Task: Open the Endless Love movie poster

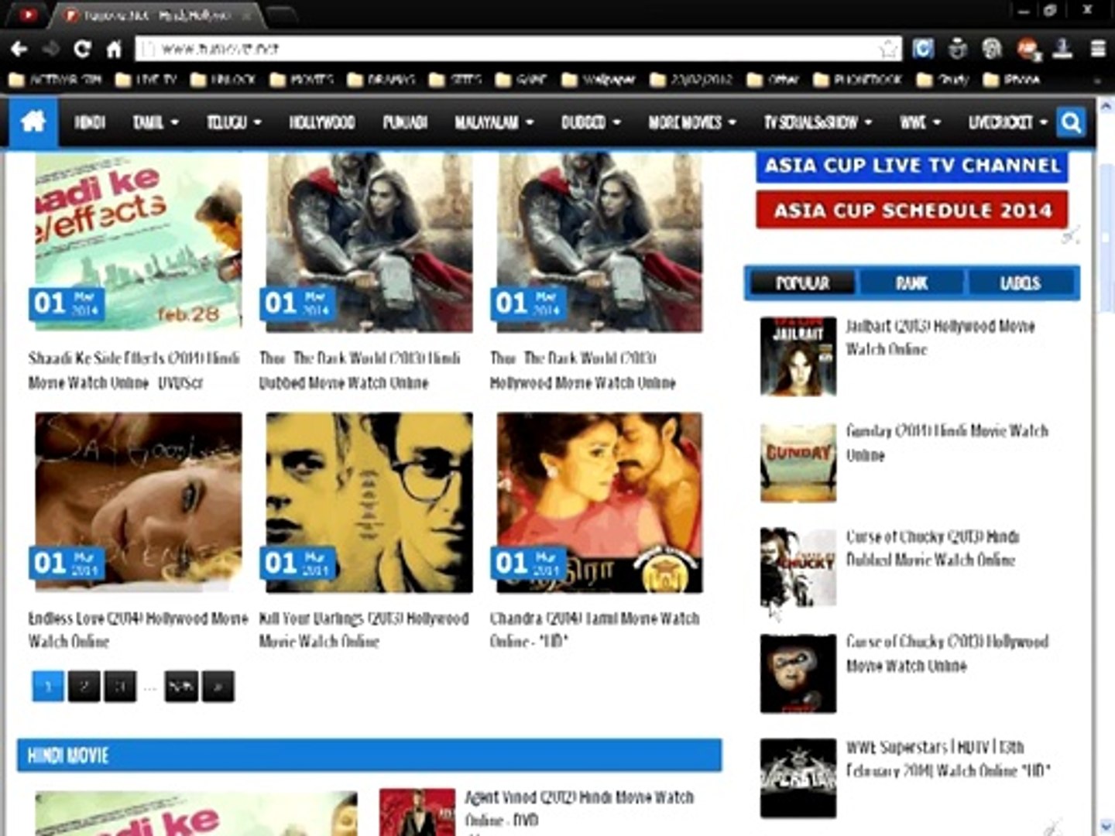Action: (x=138, y=502)
